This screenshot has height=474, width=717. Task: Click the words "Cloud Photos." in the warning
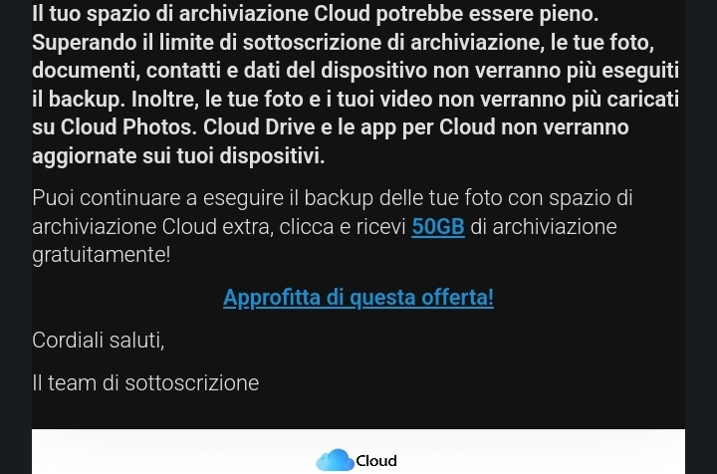click(x=128, y=127)
